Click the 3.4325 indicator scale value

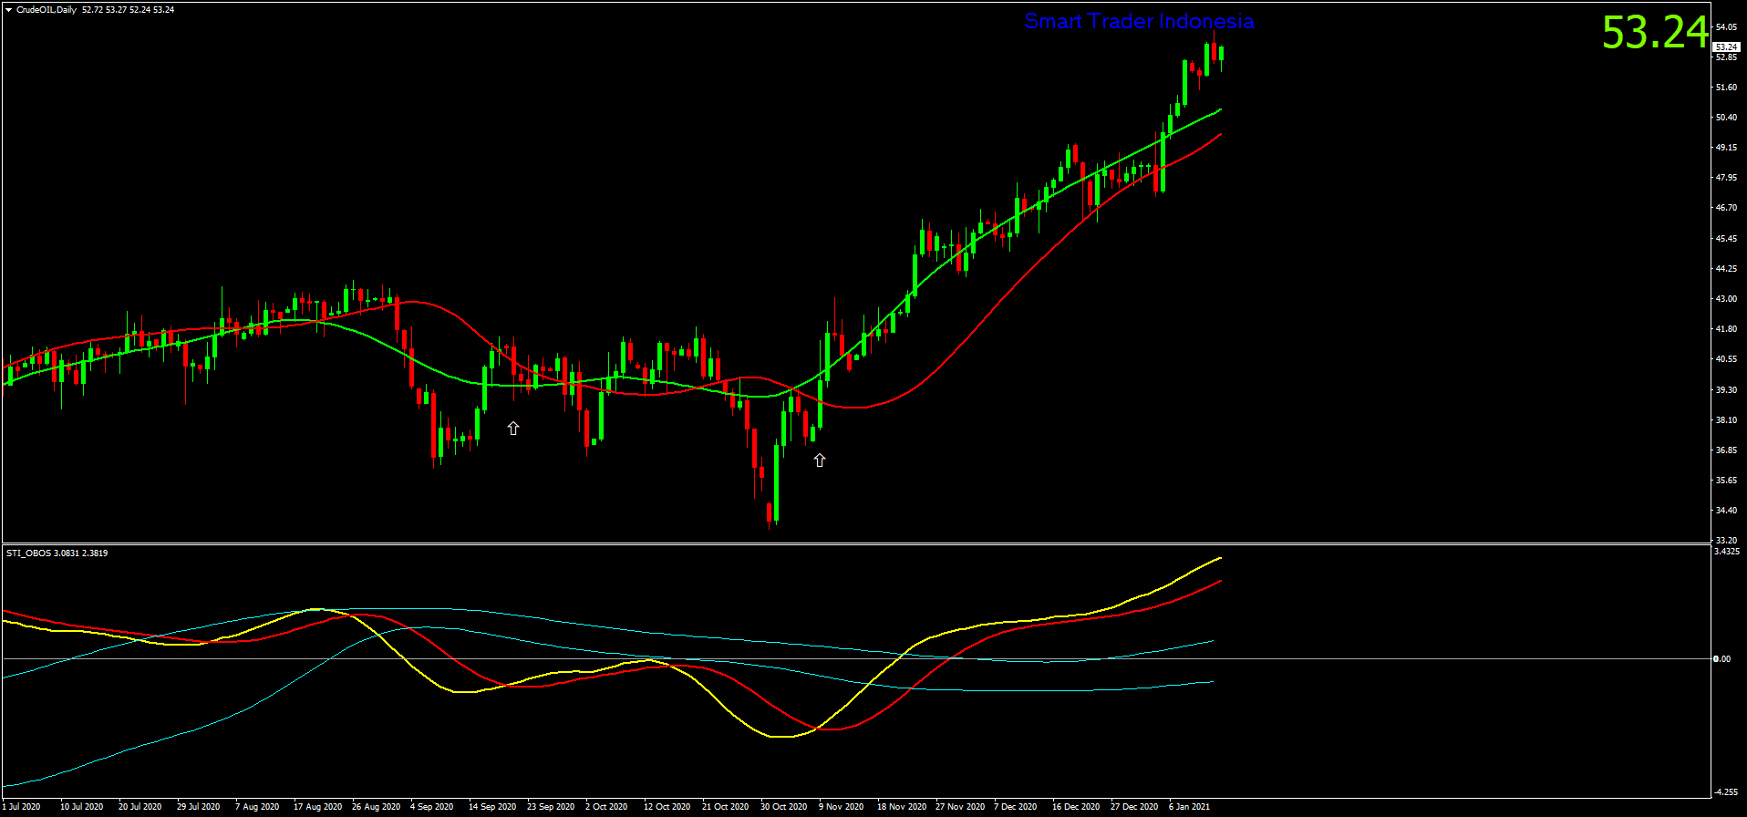(x=1727, y=552)
